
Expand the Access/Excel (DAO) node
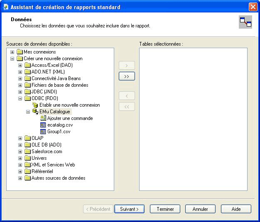pos(20,65)
